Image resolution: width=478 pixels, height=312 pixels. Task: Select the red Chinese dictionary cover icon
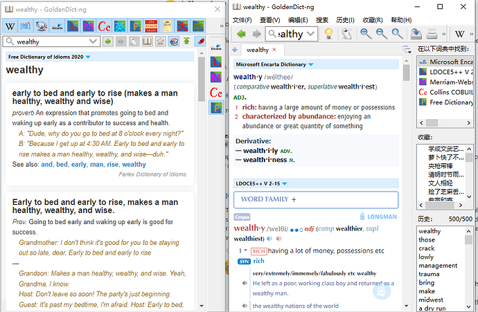151,26
